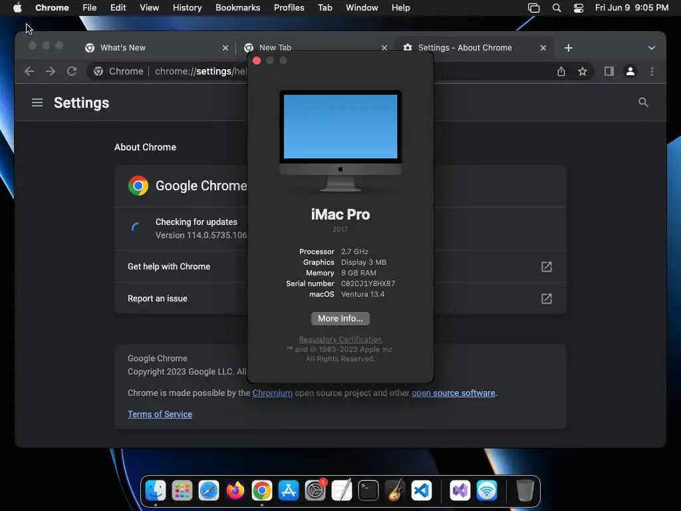Open Launchpad in the Dock
681x511 pixels.
[x=182, y=490]
